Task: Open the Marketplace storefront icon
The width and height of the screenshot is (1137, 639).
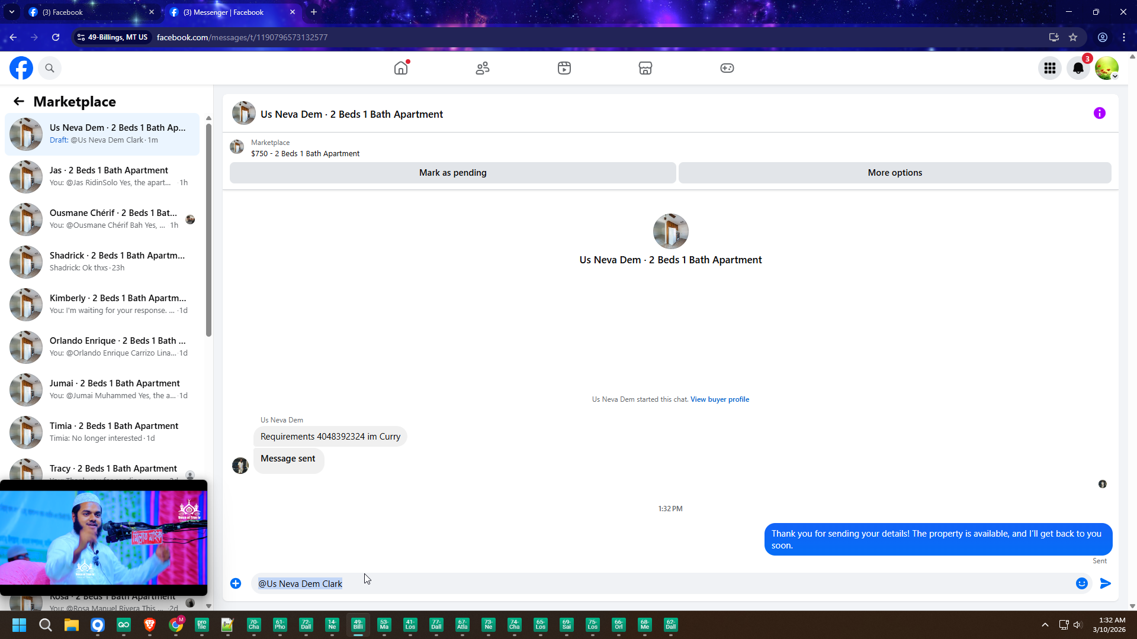Action: coord(645,68)
